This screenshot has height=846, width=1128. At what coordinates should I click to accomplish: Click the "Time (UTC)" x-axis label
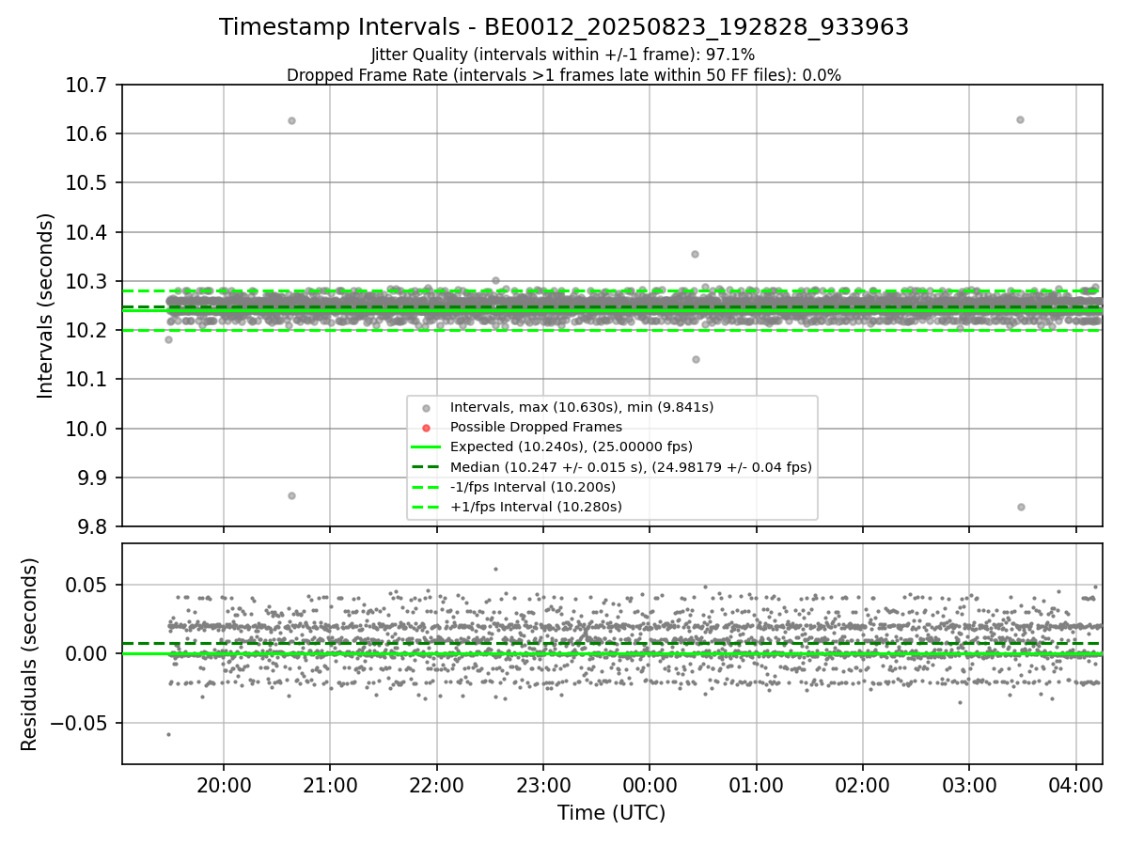click(x=612, y=813)
